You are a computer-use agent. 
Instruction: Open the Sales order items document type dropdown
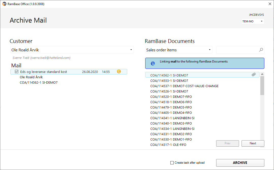point(179,50)
